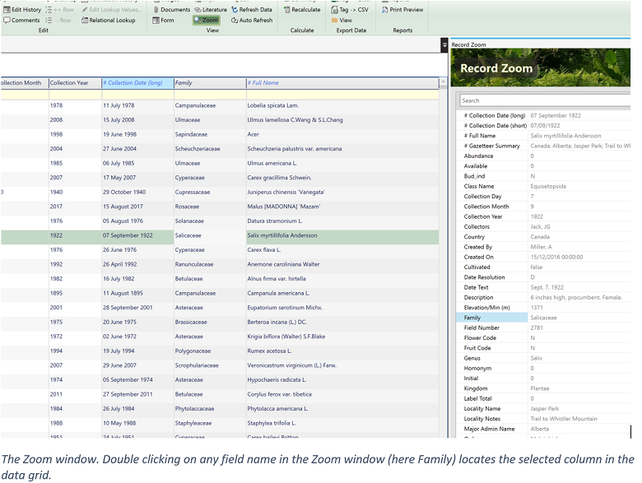Click the add Row button
The width and height of the screenshot is (642, 483).
60,9
